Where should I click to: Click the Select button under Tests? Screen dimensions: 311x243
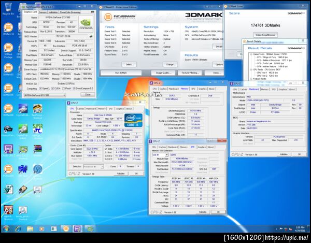(129, 64)
